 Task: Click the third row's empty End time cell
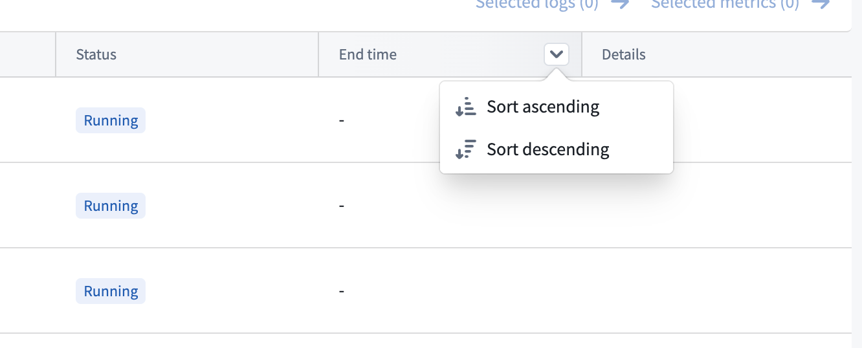[x=342, y=291]
